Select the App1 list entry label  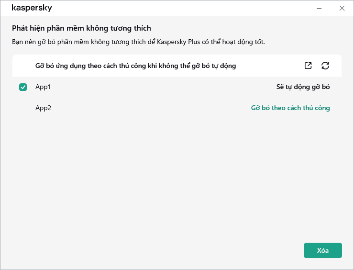43,87
